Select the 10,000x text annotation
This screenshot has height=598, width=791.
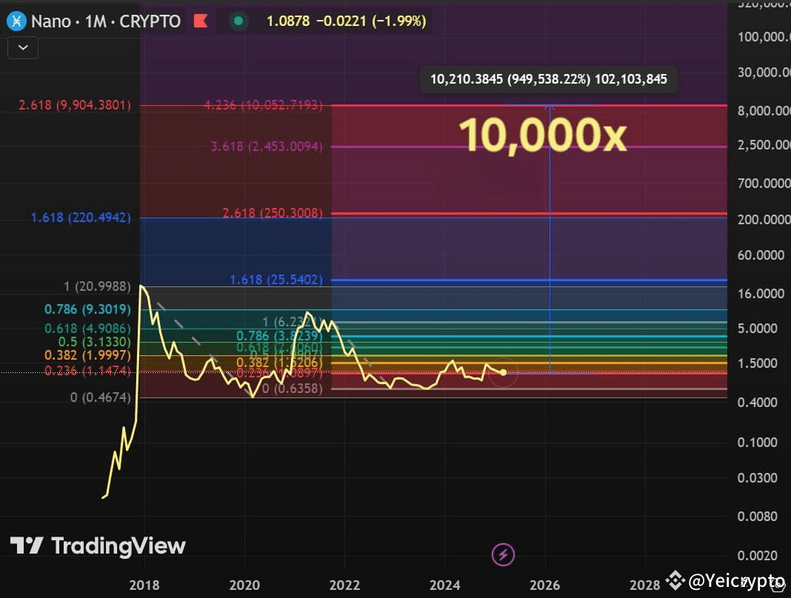[x=542, y=135]
